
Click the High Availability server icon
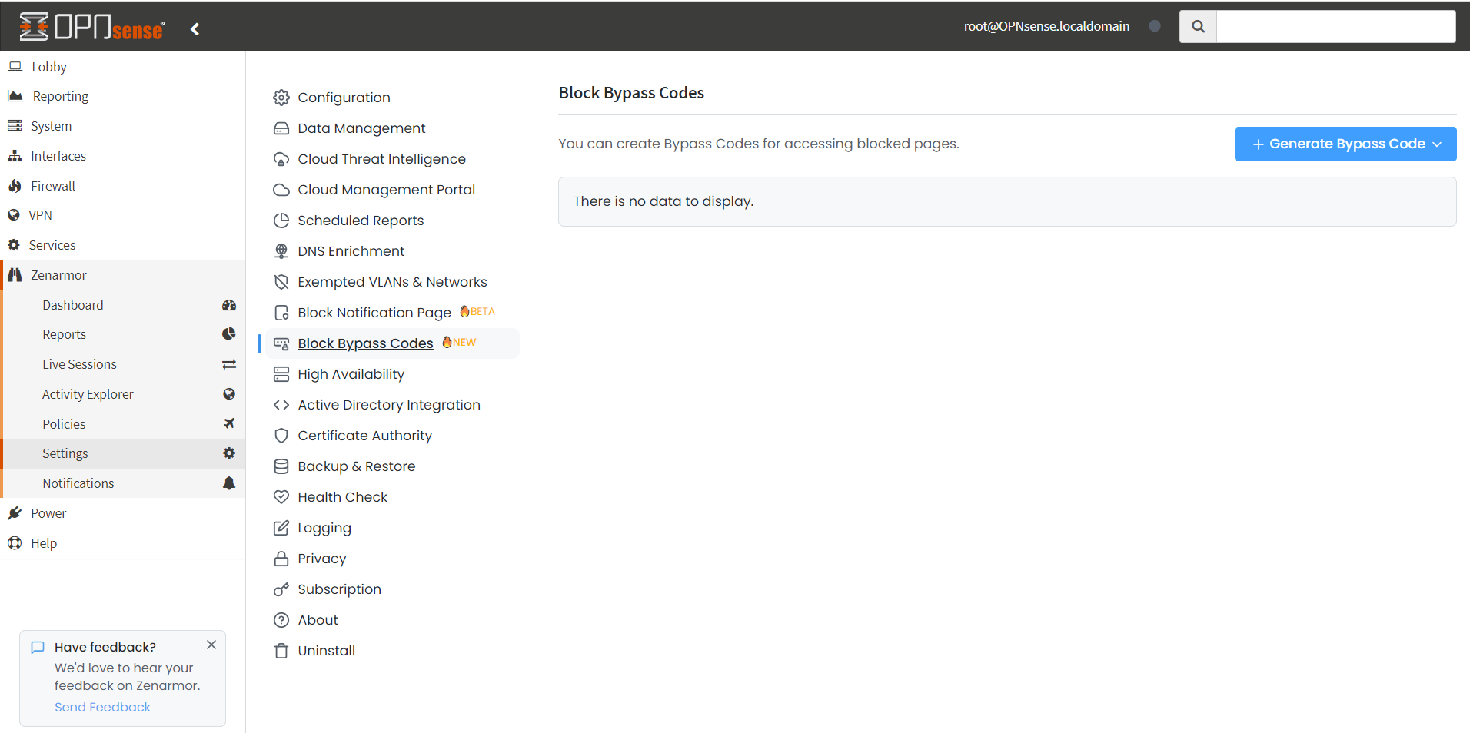[x=281, y=374]
